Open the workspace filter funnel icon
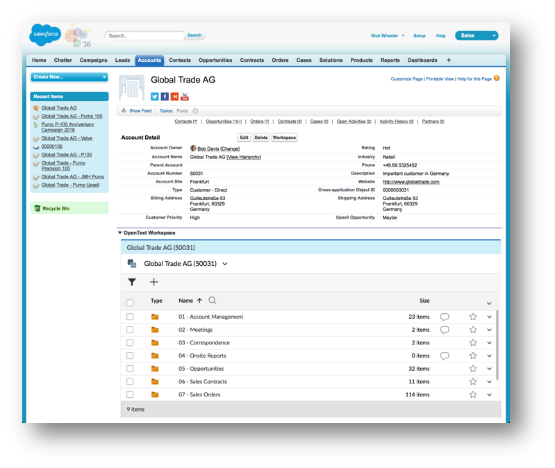This screenshot has height=468, width=555. [132, 282]
